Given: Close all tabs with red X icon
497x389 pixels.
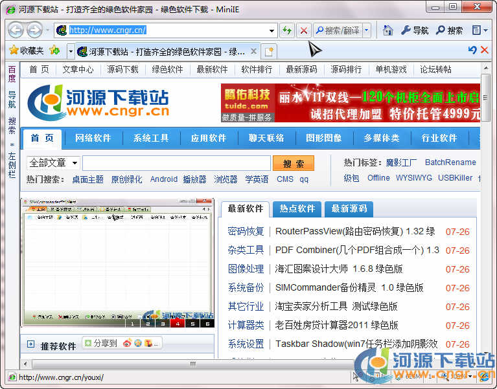Looking at the screenshot, I should pos(484,50).
